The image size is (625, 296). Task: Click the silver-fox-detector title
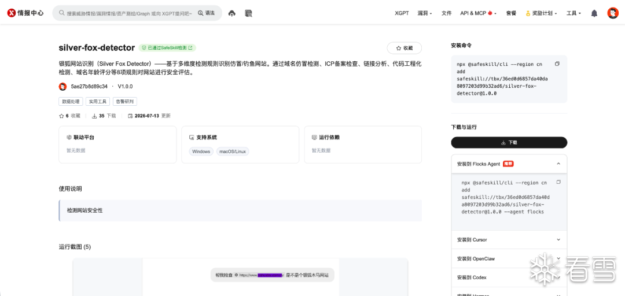coord(97,48)
